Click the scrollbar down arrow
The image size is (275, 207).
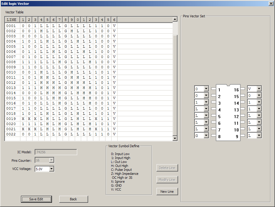click(x=175, y=138)
